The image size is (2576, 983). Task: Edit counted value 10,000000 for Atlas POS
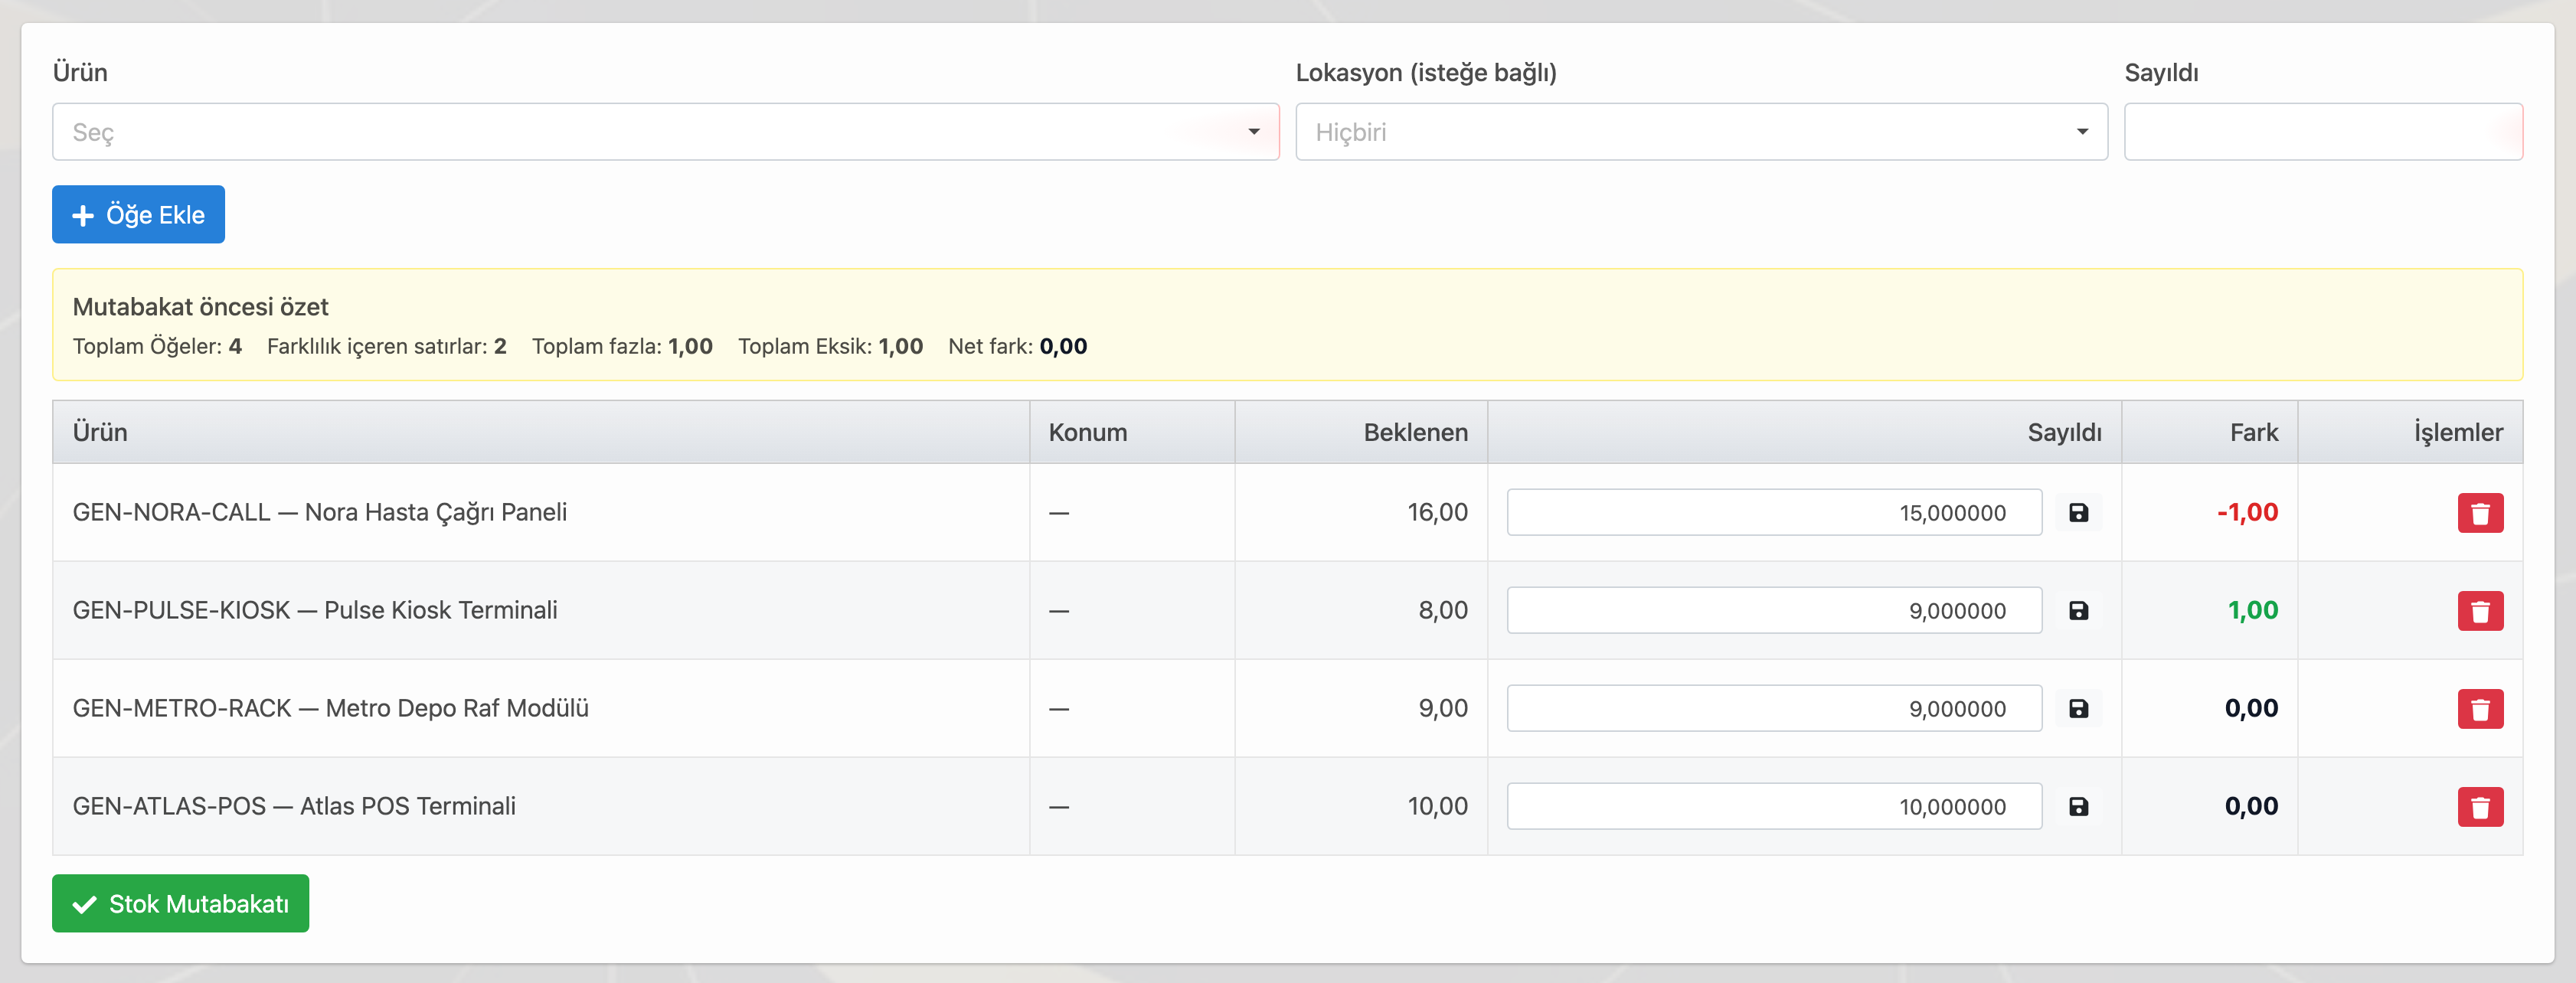pyautogui.click(x=1774, y=807)
